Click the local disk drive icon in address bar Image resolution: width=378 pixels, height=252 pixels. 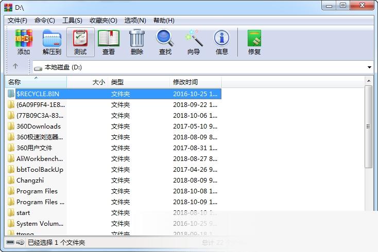point(38,68)
